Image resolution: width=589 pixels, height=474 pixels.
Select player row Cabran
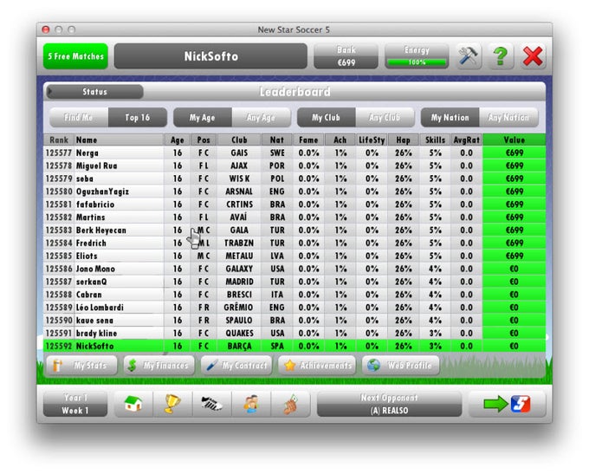[x=294, y=295]
